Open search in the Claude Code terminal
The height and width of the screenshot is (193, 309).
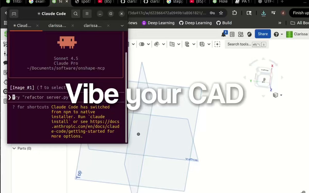pos(75,14)
